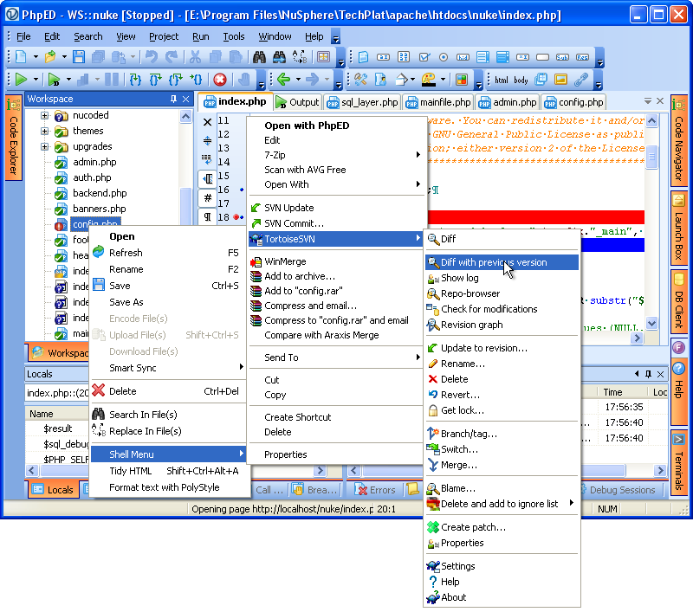
Task: Open the Tools menu
Action: [233, 36]
